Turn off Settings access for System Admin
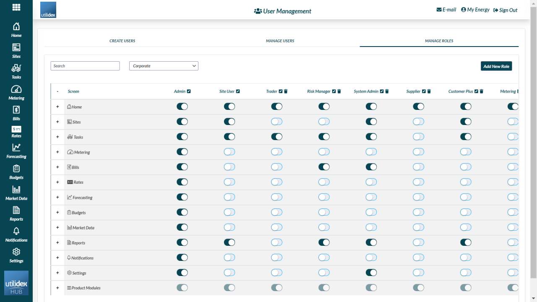This screenshot has height=302, width=537. tap(371, 272)
